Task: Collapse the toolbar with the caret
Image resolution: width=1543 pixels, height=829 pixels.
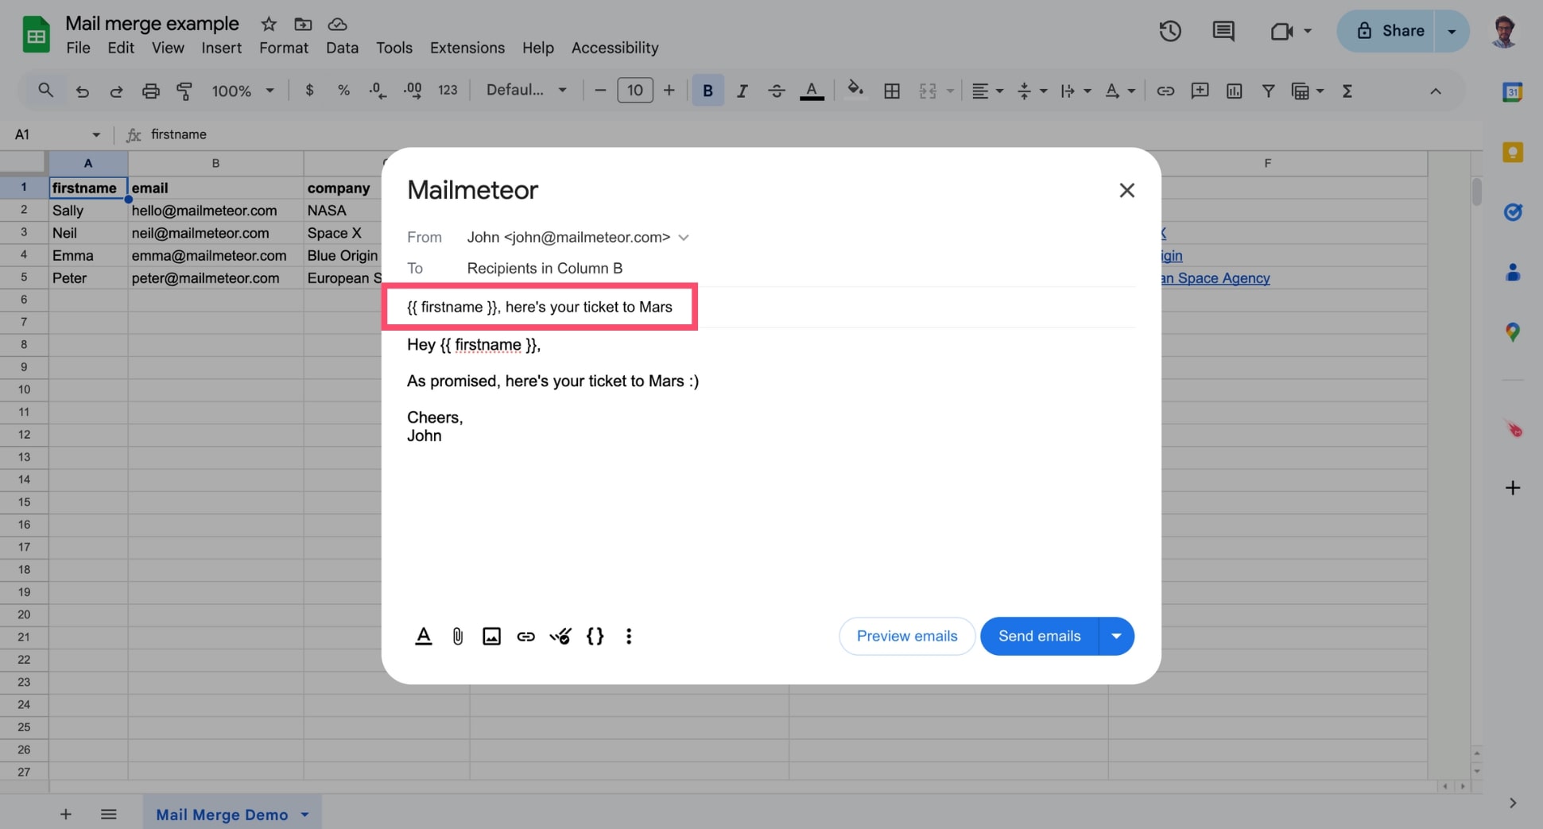Action: point(1435,91)
